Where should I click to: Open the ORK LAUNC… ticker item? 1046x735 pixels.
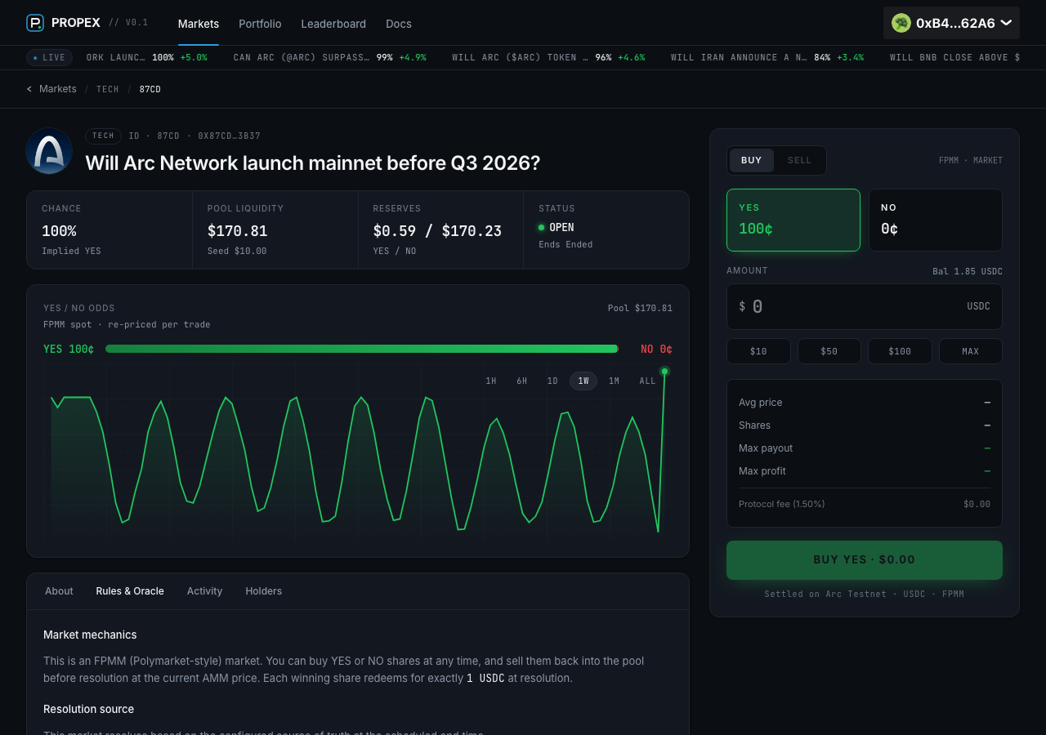[x=147, y=58]
